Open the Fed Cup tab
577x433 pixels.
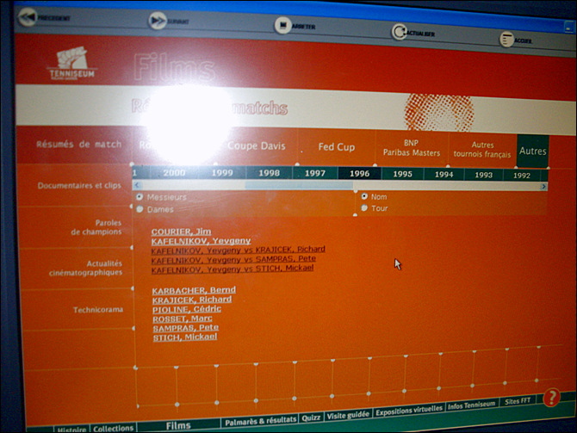pos(337,147)
